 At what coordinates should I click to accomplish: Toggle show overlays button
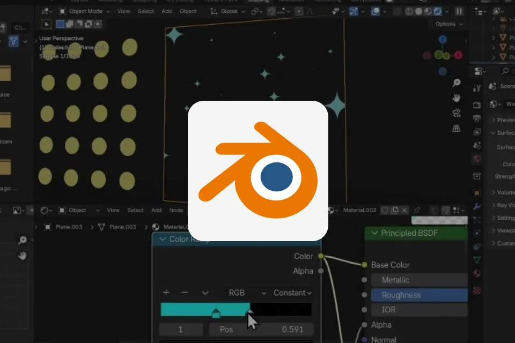click(x=375, y=11)
